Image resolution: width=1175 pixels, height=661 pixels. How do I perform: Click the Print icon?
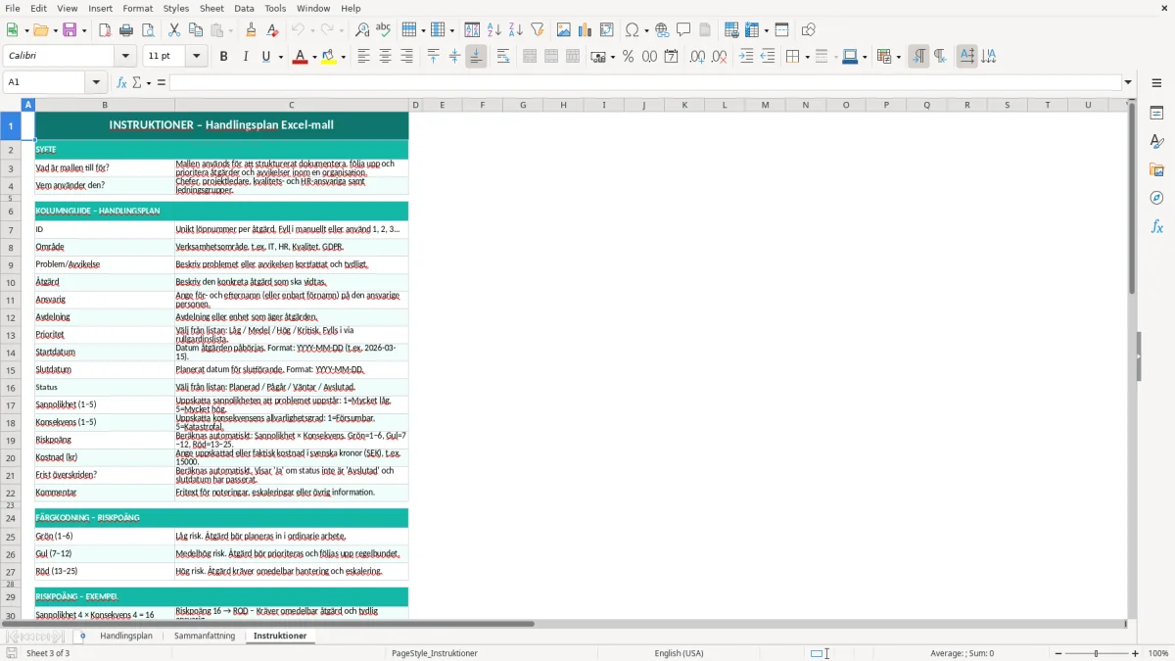(126, 30)
